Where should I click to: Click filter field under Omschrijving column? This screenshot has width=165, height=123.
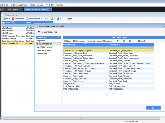pos(85,48)
